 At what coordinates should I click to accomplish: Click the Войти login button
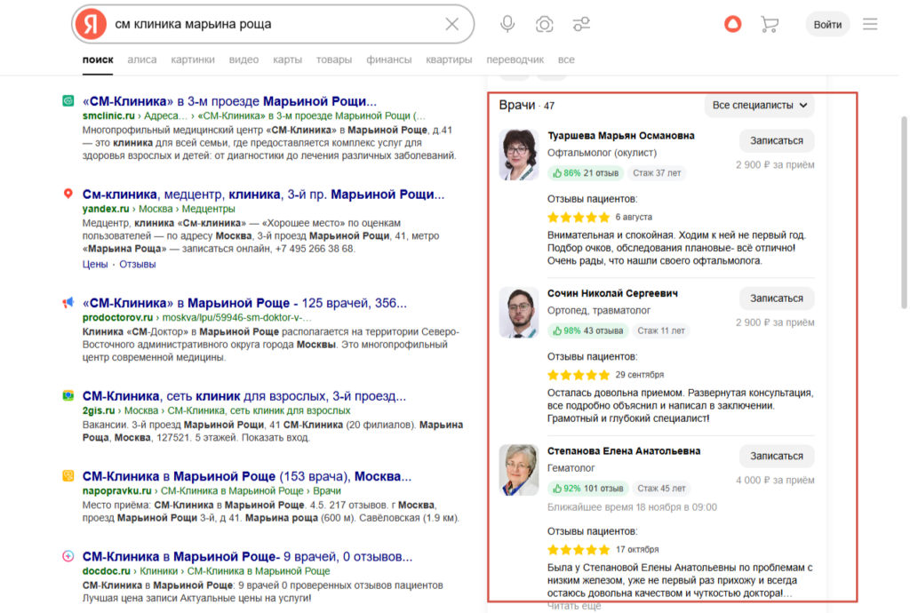[x=827, y=24]
